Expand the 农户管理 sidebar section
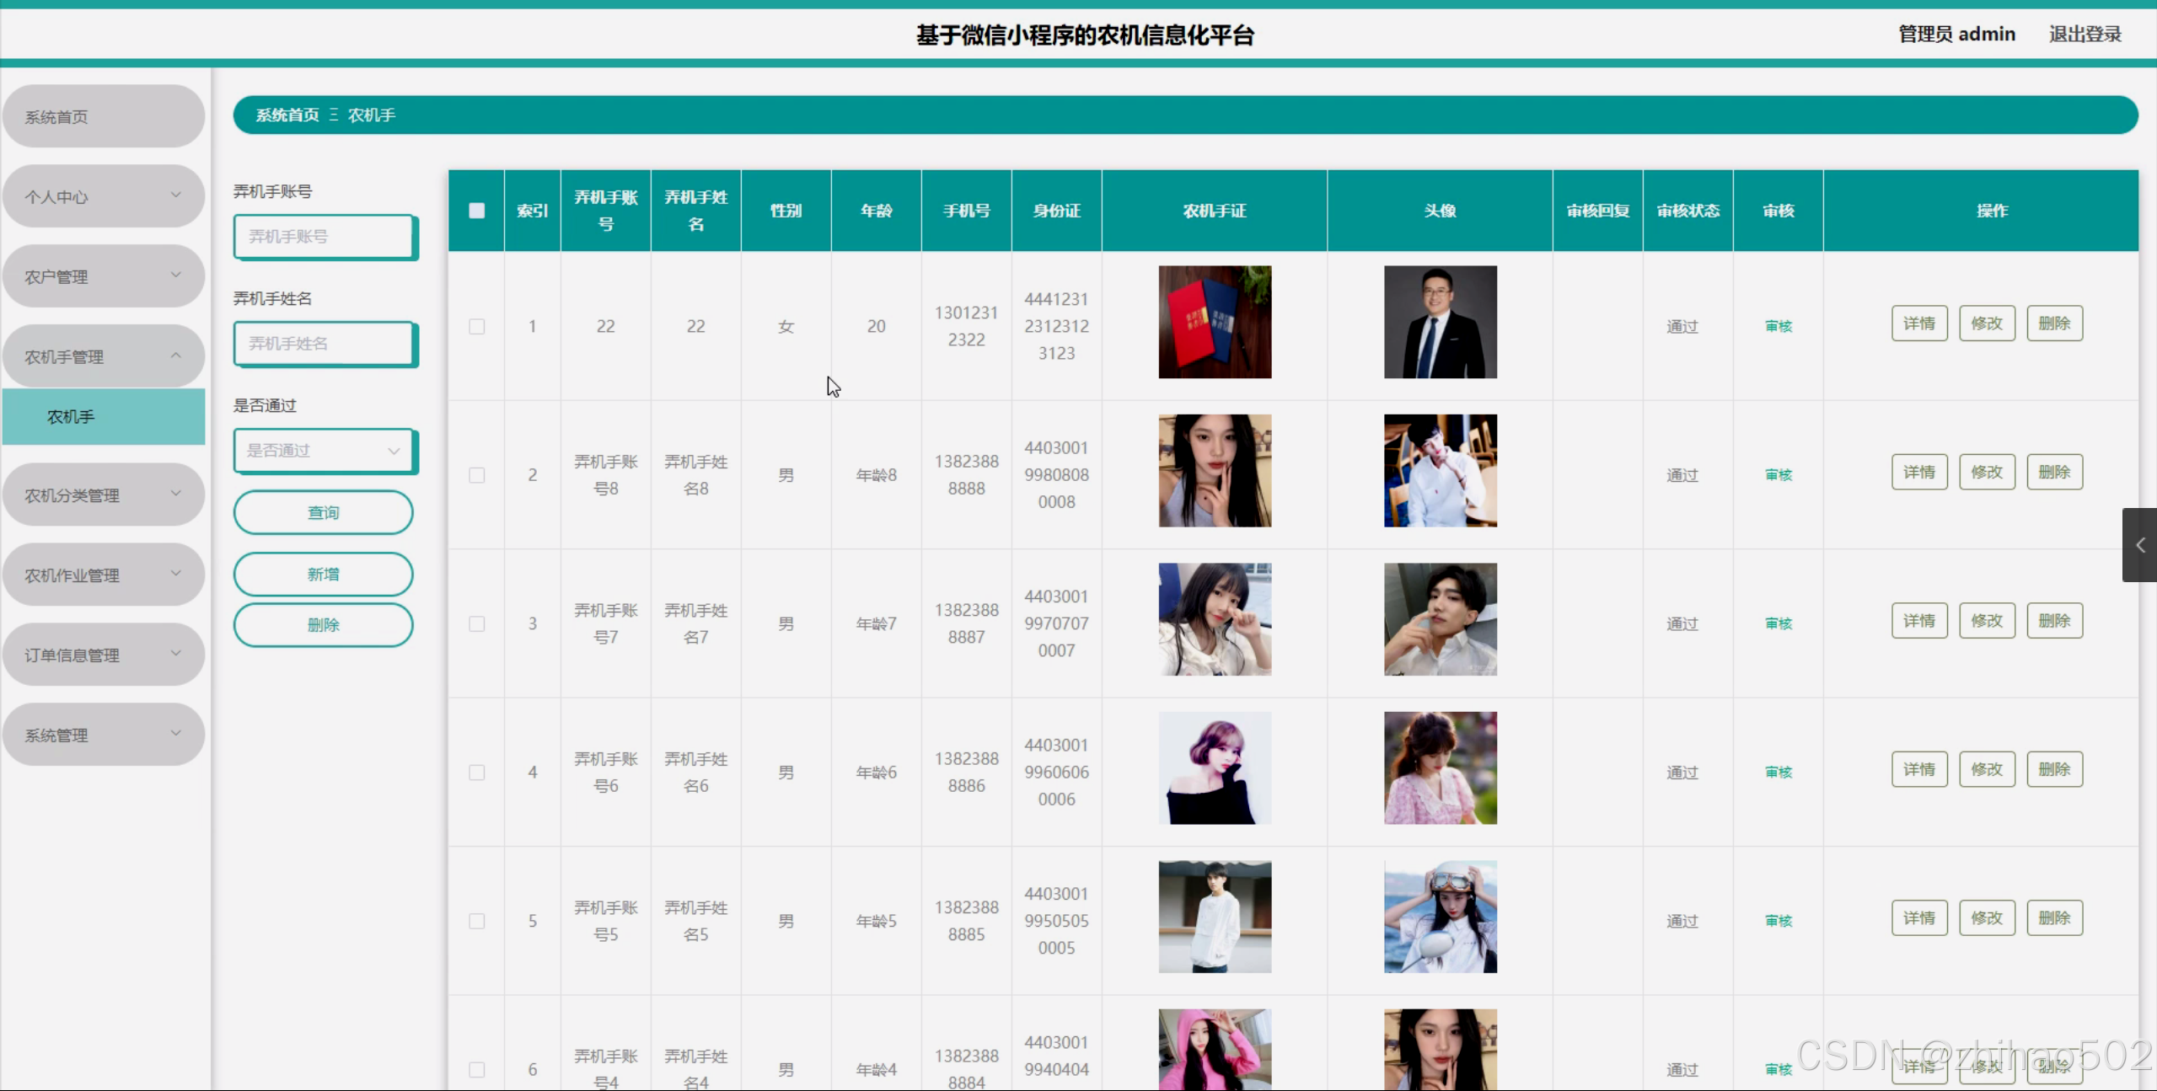 click(103, 275)
